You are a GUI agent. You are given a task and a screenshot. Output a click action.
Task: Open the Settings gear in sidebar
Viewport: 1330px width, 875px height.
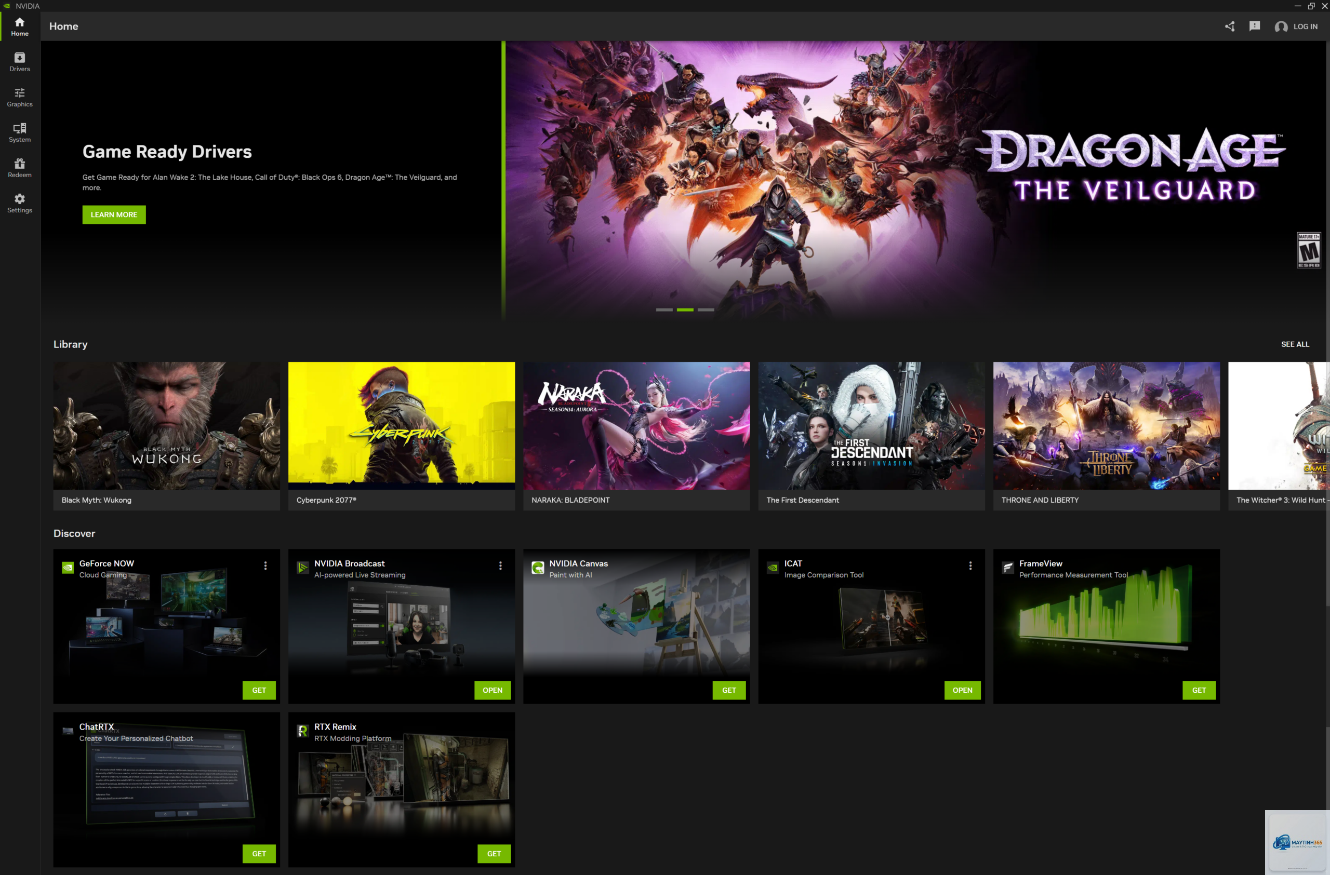click(x=20, y=203)
